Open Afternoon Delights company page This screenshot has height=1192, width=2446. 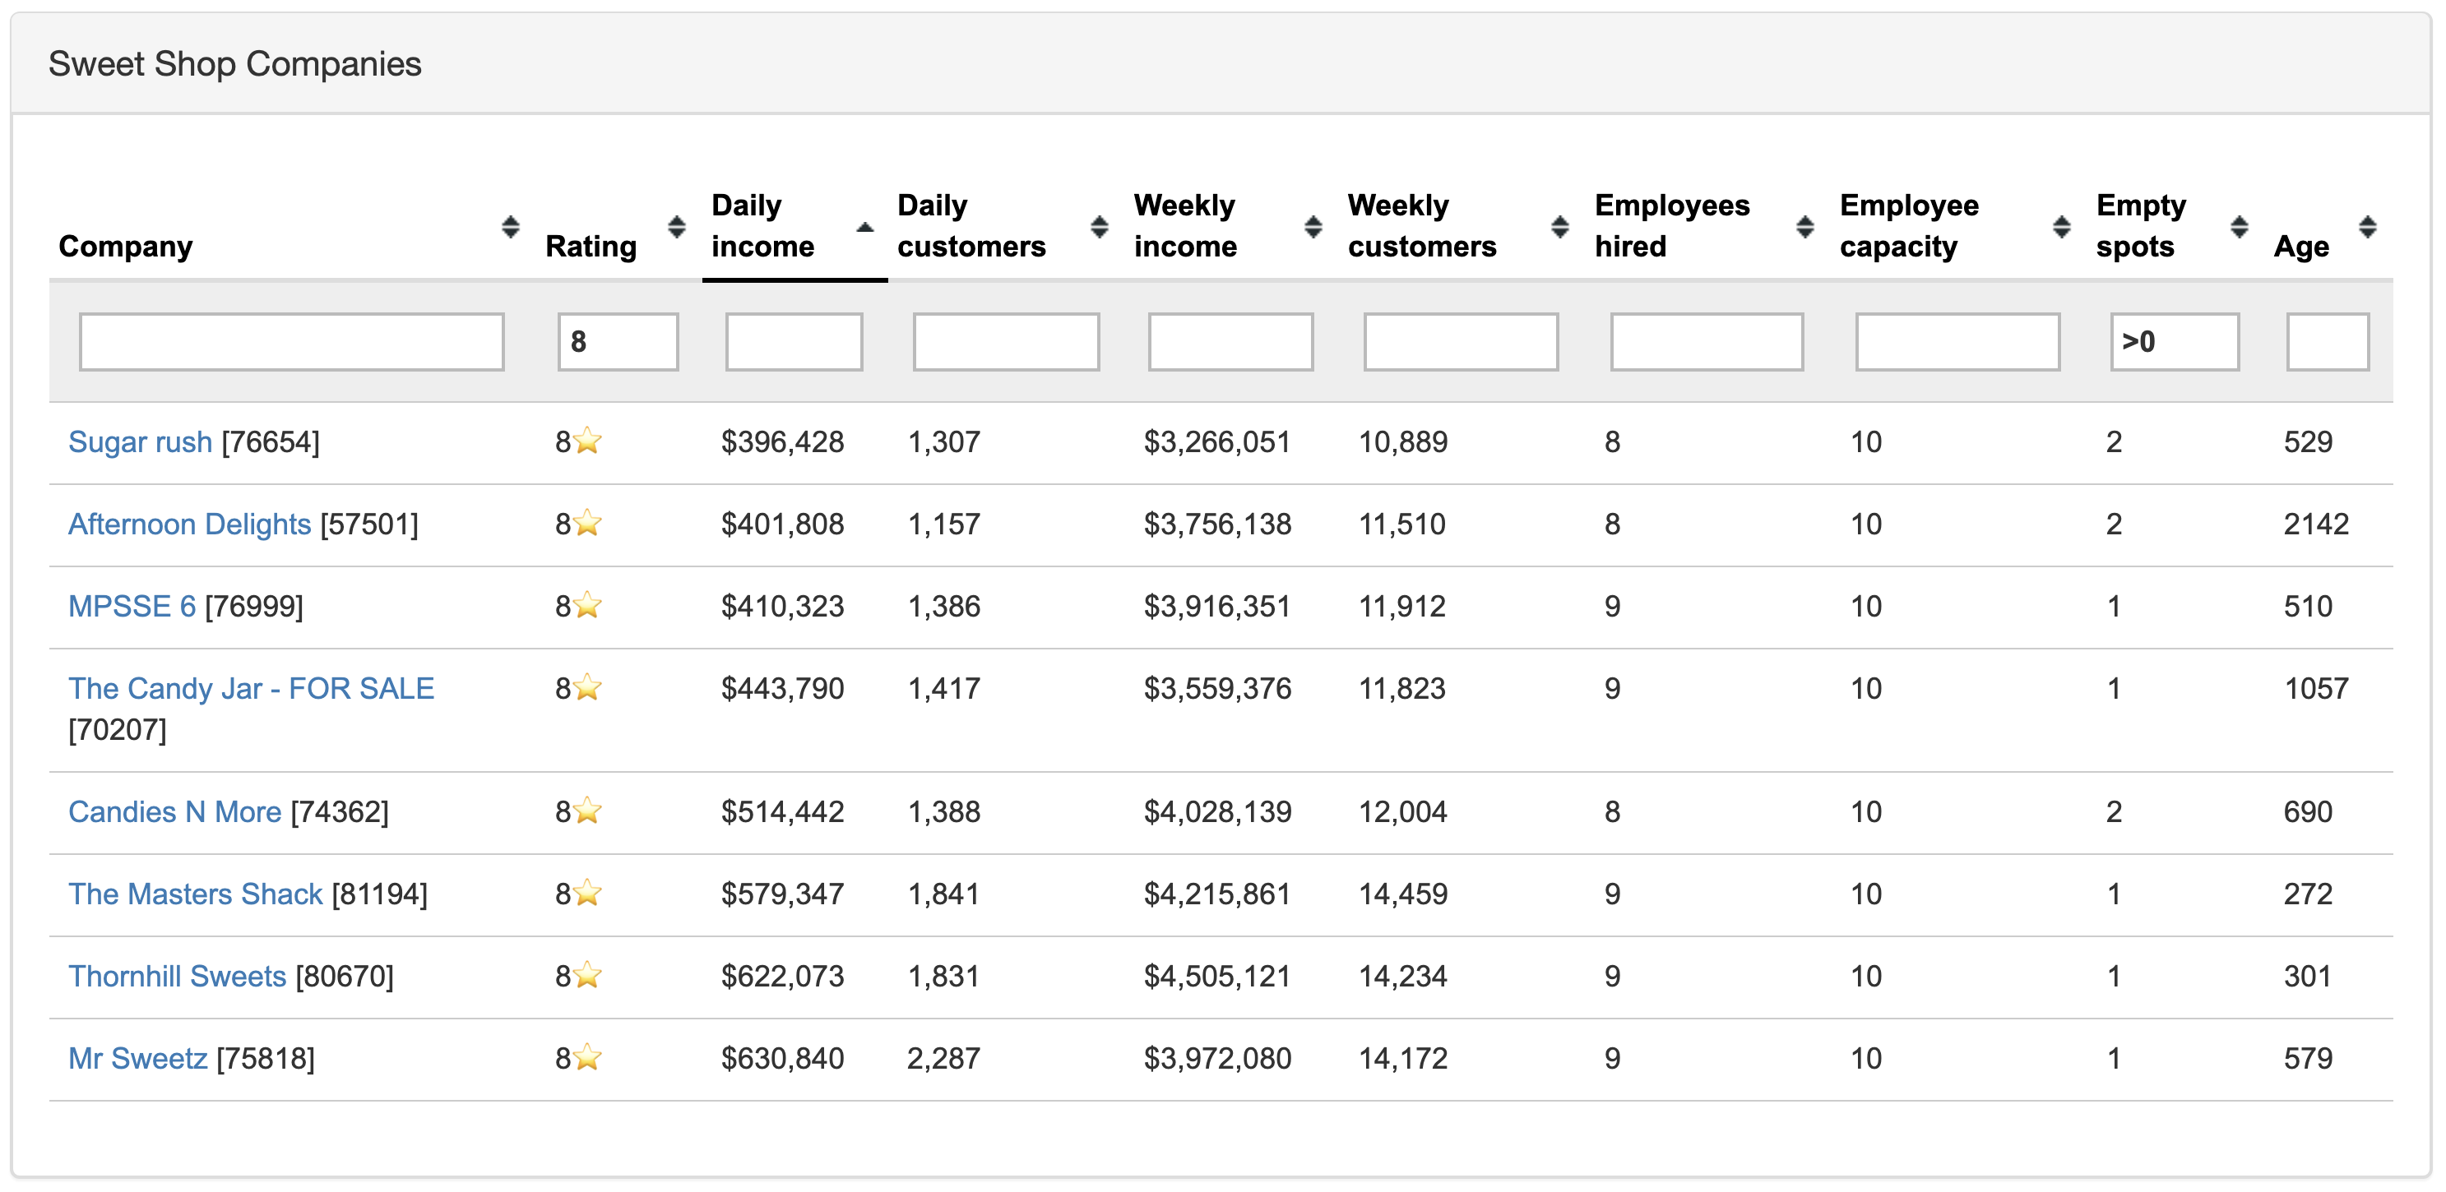click(189, 524)
